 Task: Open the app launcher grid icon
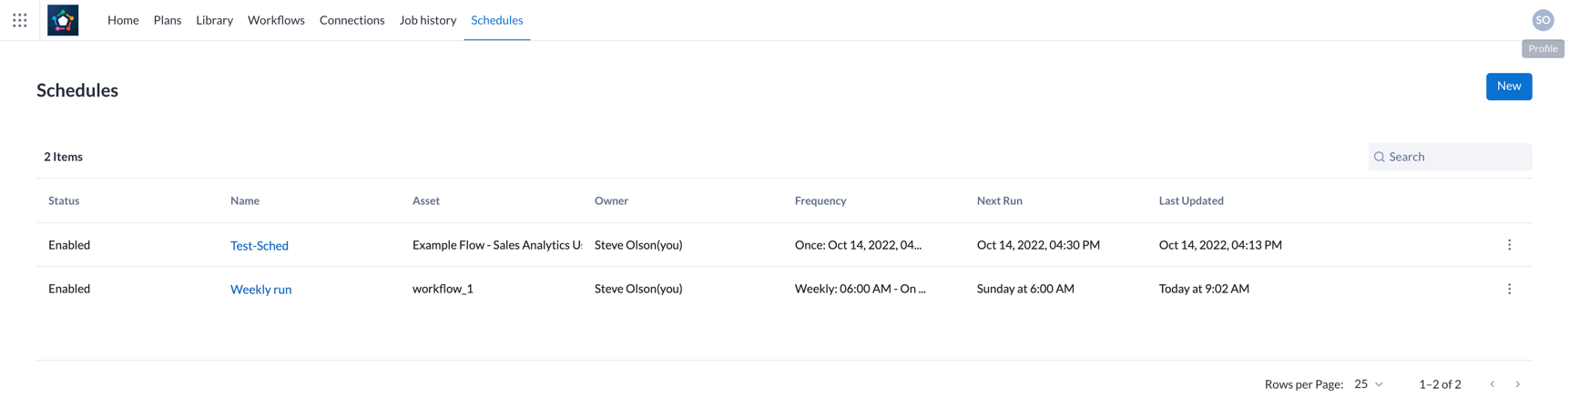click(20, 20)
